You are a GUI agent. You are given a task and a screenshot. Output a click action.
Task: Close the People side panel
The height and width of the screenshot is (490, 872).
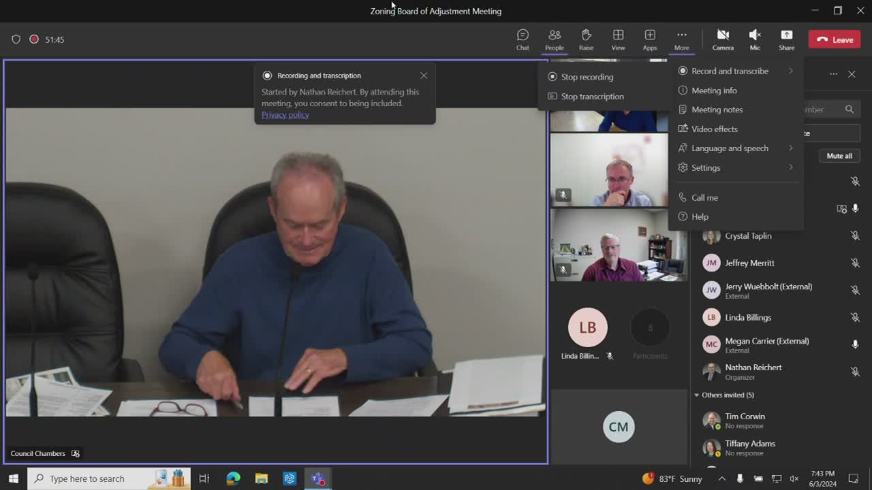pyautogui.click(x=852, y=74)
